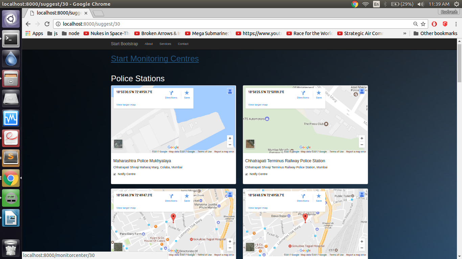Open System Monitor from the dock
This screenshot has width=462, height=259.
[11, 118]
